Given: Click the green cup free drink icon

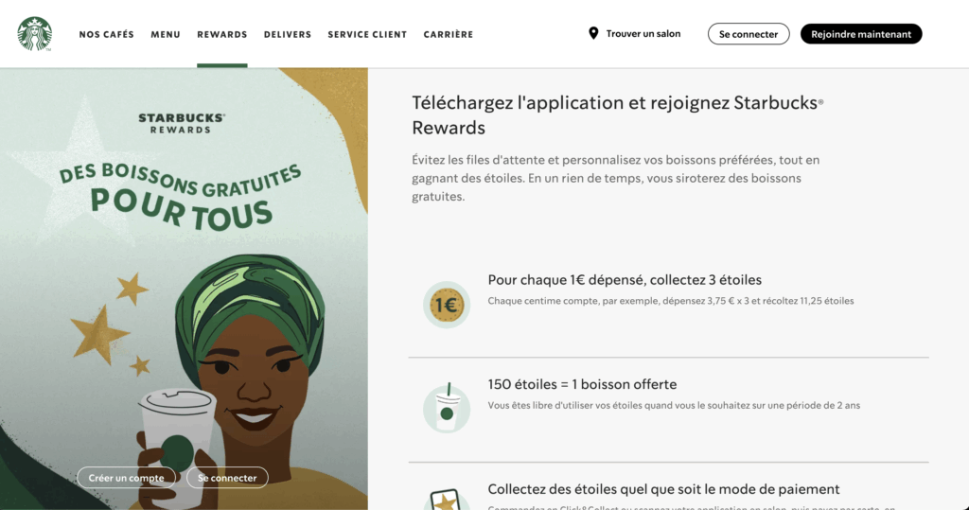Looking at the screenshot, I should coord(447,408).
